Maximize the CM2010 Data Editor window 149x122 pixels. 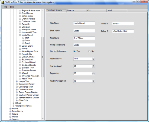[x=138, y=2]
